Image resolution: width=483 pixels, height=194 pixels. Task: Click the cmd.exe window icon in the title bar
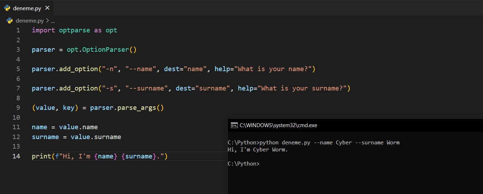tap(234, 125)
